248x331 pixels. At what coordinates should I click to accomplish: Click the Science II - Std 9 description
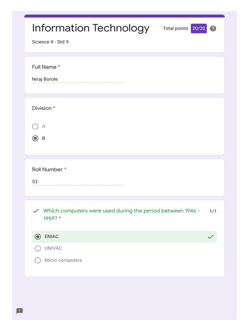(x=50, y=42)
